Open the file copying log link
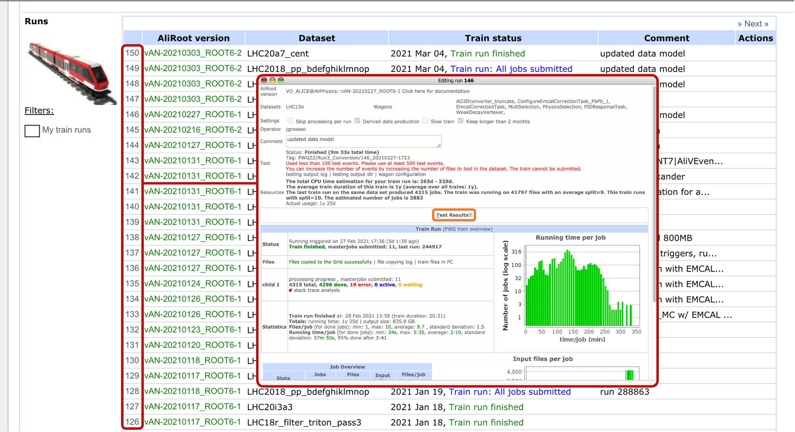 (x=394, y=262)
